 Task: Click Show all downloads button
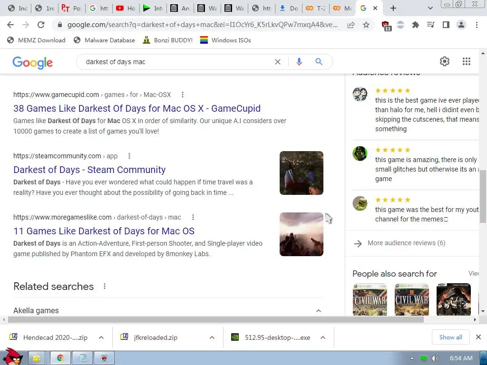(x=451, y=337)
